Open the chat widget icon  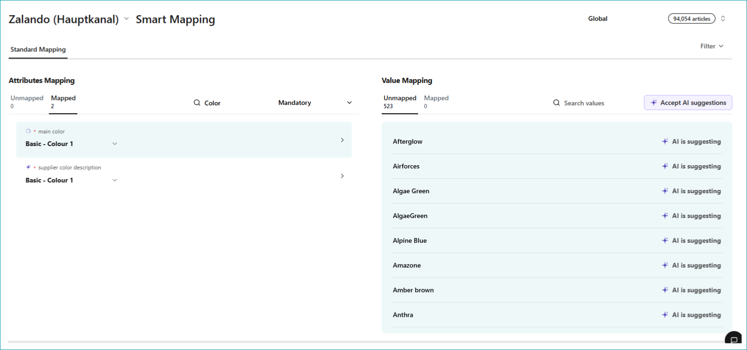tap(733, 339)
